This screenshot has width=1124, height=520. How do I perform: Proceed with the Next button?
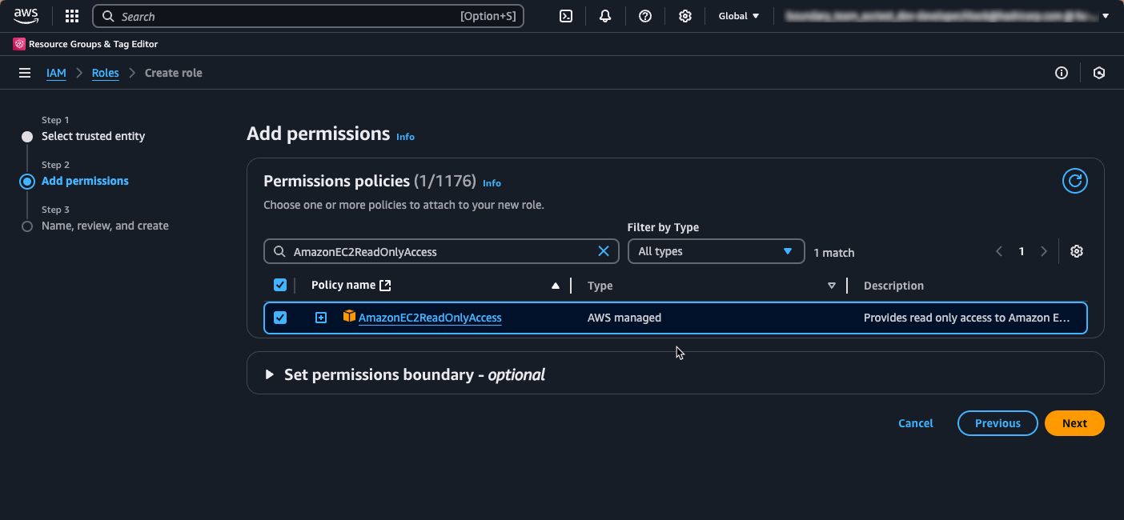click(x=1074, y=423)
